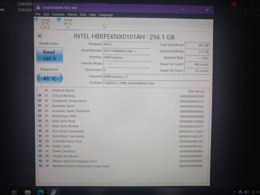The width and height of the screenshot is (260, 195).
Task: Click raw value 000000000013A
Action: pos(191,101)
